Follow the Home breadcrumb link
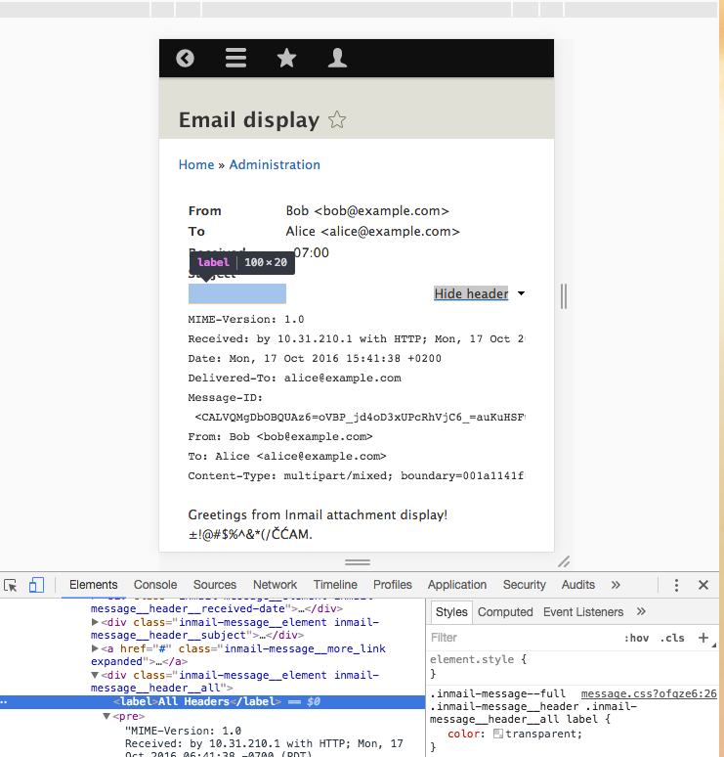Screen dimensions: 724x757 [196, 164]
